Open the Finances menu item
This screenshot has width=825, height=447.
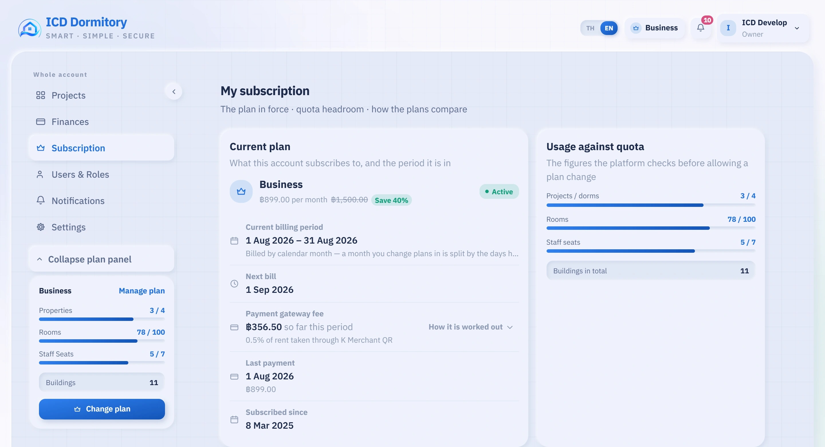[x=102, y=122]
